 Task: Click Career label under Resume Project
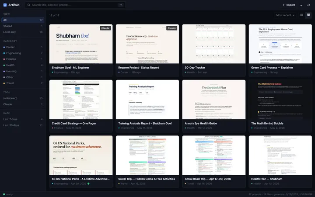[124, 73]
